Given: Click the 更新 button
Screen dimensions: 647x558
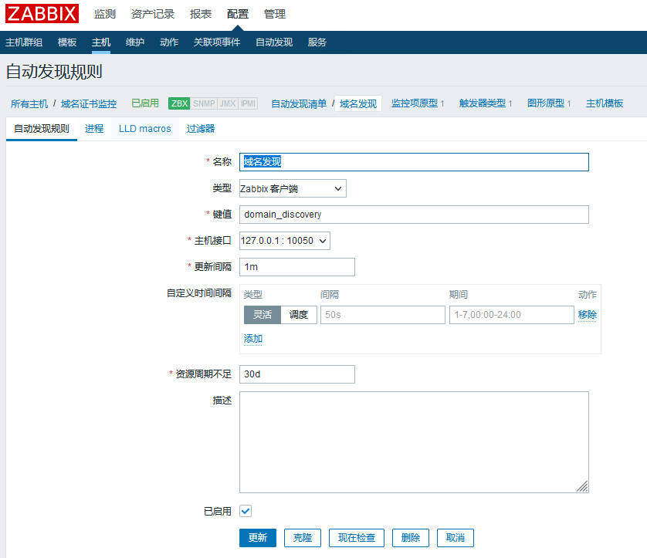Looking at the screenshot, I should 257,538.
